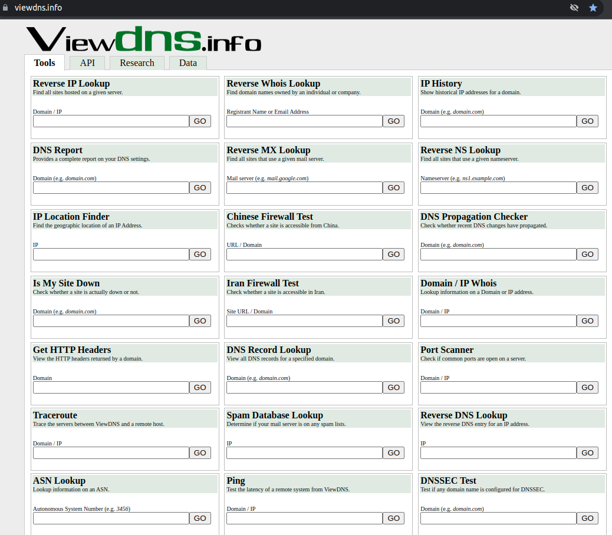Screen dimensions: 612x535
Task: Focus the Iran Firewall Test Site URL field
Action: pos(304,321)
